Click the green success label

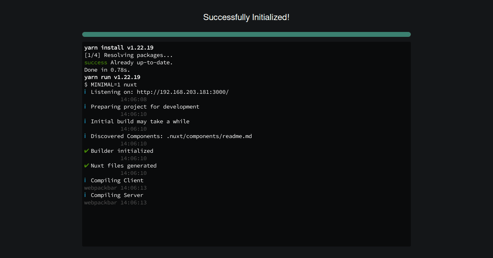coord(96,62)
